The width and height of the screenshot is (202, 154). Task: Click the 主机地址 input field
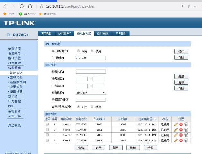(x=91, y=58)
